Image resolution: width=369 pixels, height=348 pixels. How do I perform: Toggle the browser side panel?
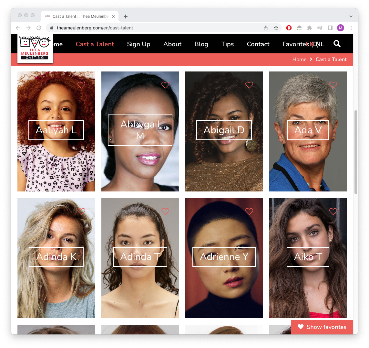coord(330,28)
